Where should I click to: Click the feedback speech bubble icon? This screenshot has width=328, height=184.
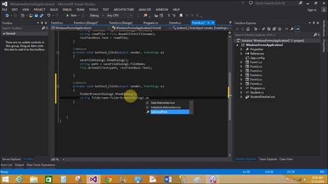(x=251, y=3)
